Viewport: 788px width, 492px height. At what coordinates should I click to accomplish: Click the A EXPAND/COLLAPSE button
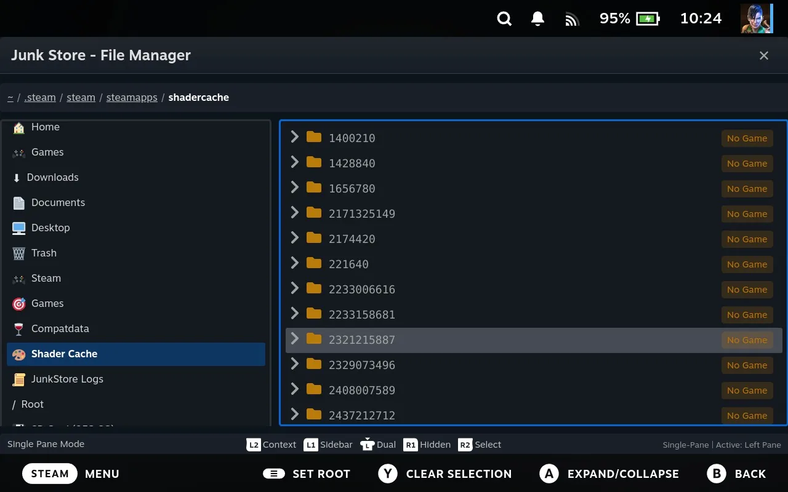[x=609, y=474]
